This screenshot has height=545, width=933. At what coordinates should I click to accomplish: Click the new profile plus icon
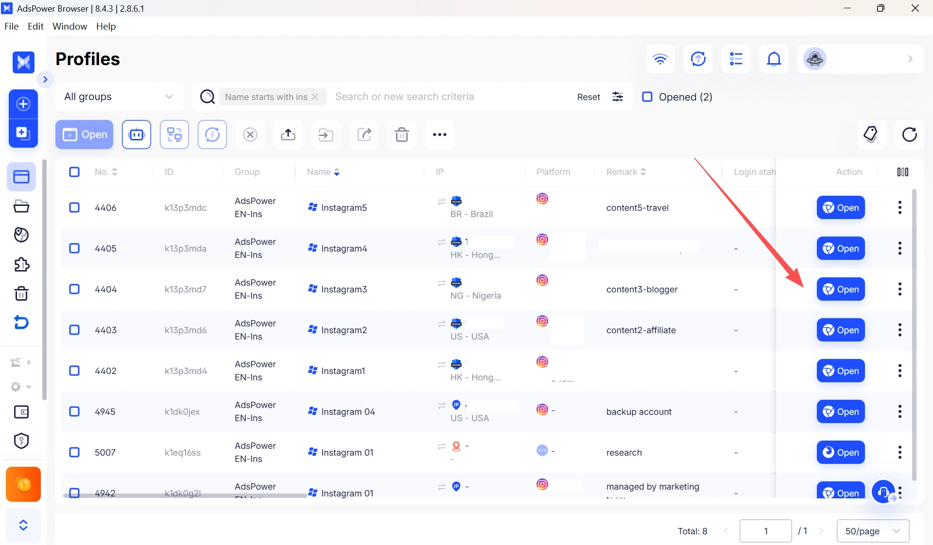tap(23, 104)
